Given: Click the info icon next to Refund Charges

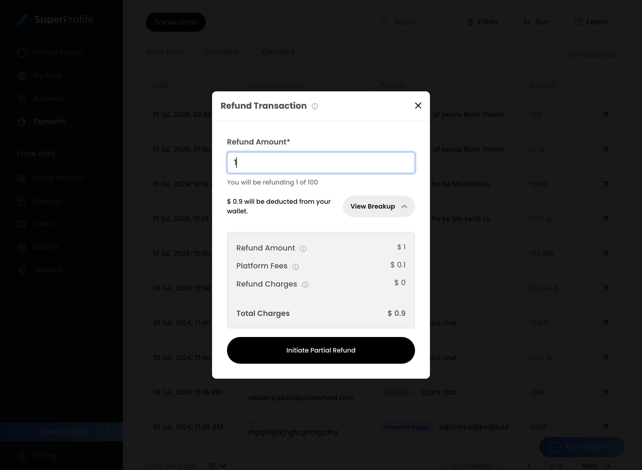Looking at the screenshot, I should click(x=305, y=284).
